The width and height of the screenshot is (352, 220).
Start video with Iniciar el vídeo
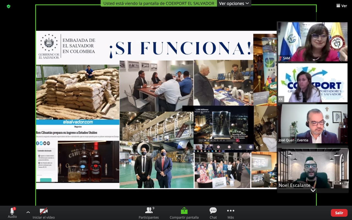44,213
